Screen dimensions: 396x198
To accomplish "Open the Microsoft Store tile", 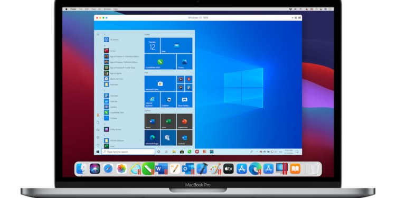I will (x=160, y=83).
